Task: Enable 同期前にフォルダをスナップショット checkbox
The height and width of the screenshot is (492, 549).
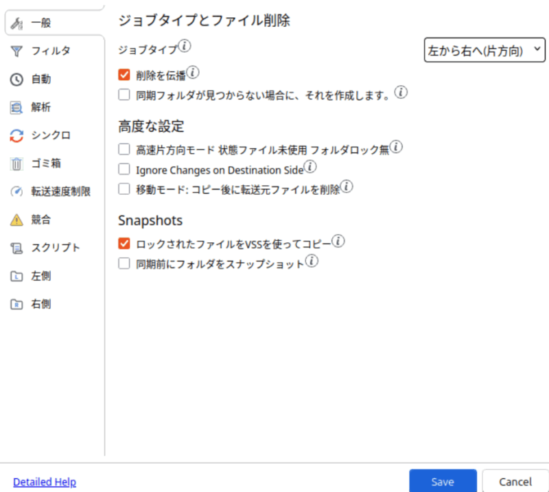Action: [x=124, y=263]
